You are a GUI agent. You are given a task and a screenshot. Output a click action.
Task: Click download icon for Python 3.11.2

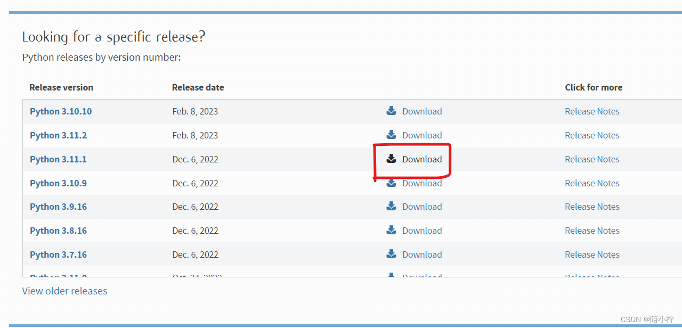391,135
